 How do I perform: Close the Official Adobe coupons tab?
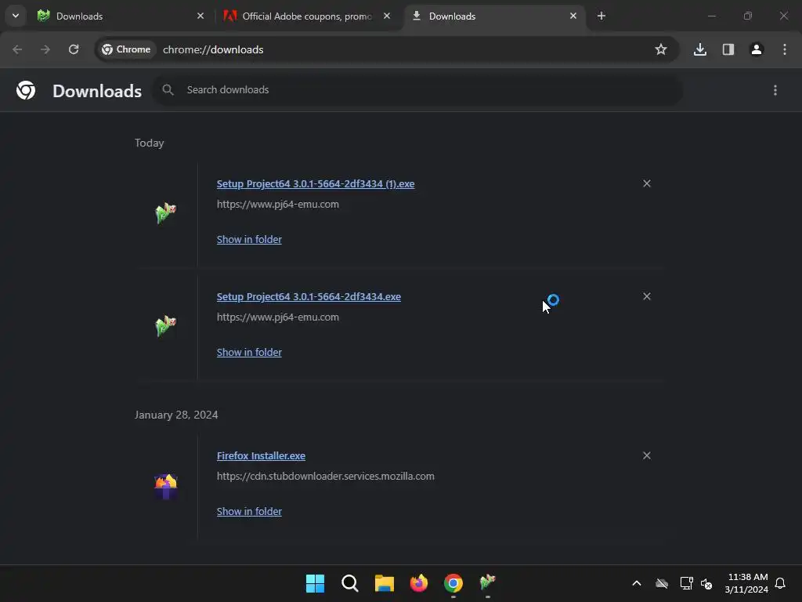[x=387, y=16]
